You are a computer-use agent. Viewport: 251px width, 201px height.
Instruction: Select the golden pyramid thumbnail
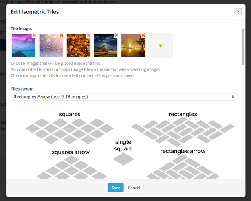point(133,46)
